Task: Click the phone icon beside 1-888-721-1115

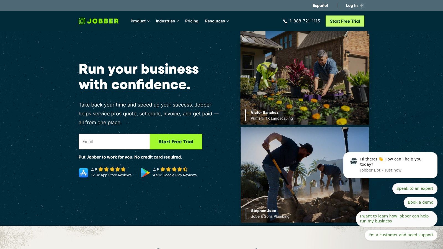Action: [x=285, y=21]
